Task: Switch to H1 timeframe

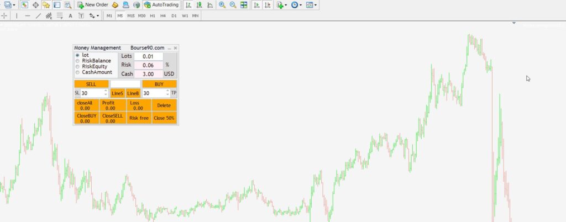Action: [x=153, y=16]
